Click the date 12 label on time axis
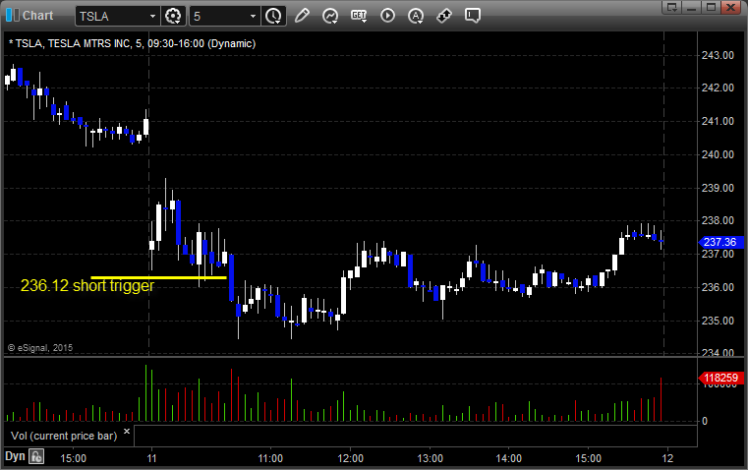Screen dimensions: 748x470 (x=667, y=458)
